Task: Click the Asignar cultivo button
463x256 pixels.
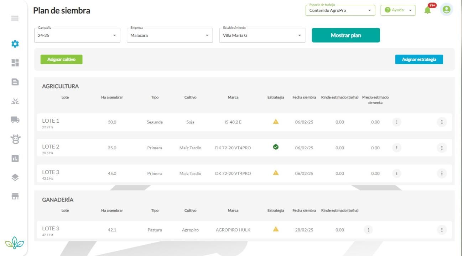Action: coord(61,59)
